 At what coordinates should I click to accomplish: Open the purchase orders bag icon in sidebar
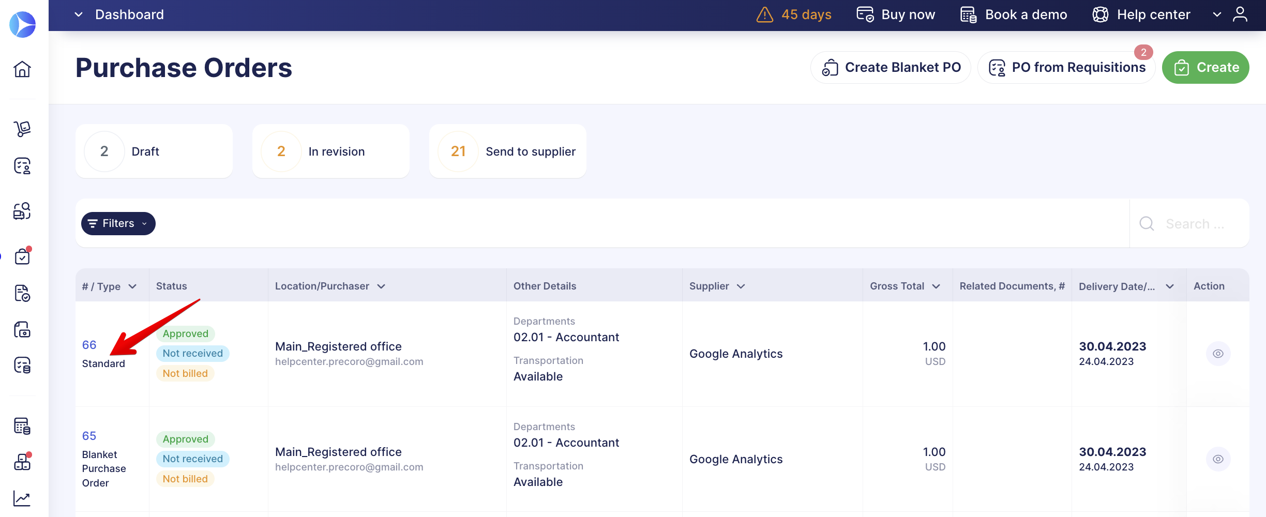pyautogui.click(x=22, y=256)
